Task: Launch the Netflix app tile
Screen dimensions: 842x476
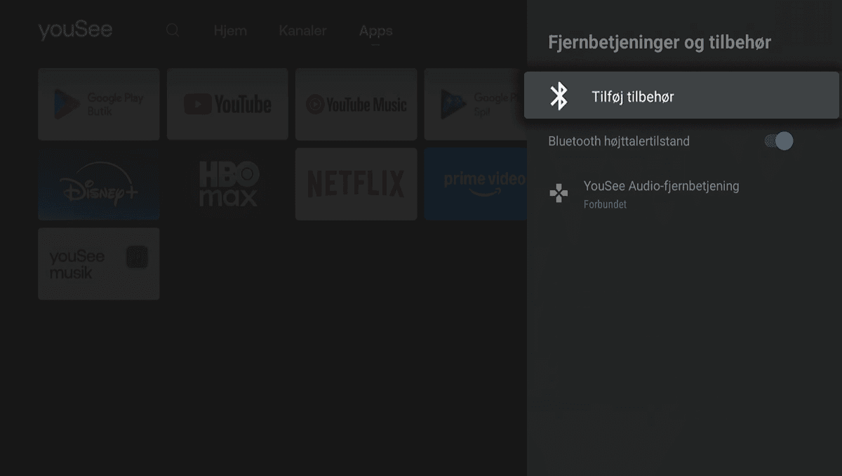Action: pos(356,184)
